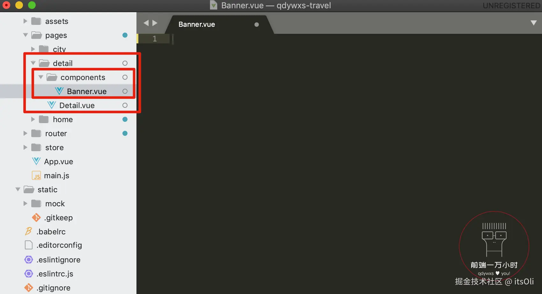Click the components folder icon
The width and height of the screenshot is (542, 294).
[52, 77]
